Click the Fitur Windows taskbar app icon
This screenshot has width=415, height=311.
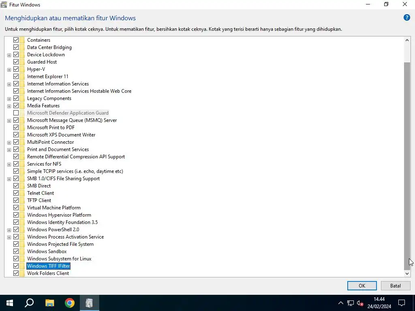[89, 303]
